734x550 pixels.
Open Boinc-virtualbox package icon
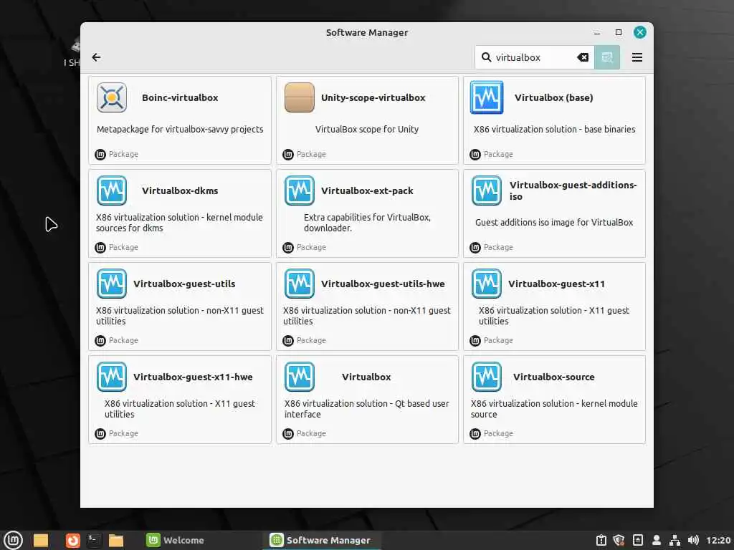pos(111,97)
